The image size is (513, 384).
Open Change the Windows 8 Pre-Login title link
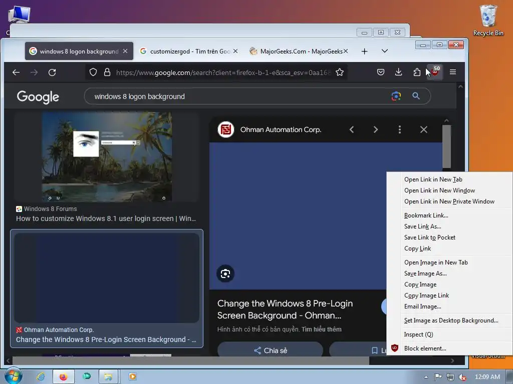coord(285,309)
